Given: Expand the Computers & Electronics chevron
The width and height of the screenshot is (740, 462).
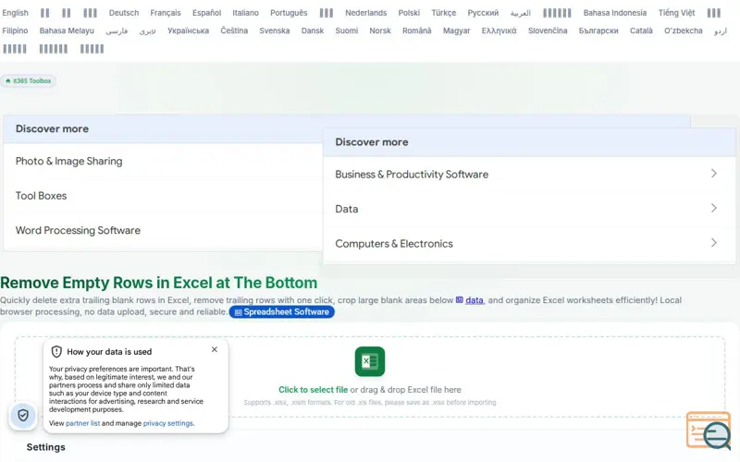Looking at the screenshot, I should pos(713,243).
